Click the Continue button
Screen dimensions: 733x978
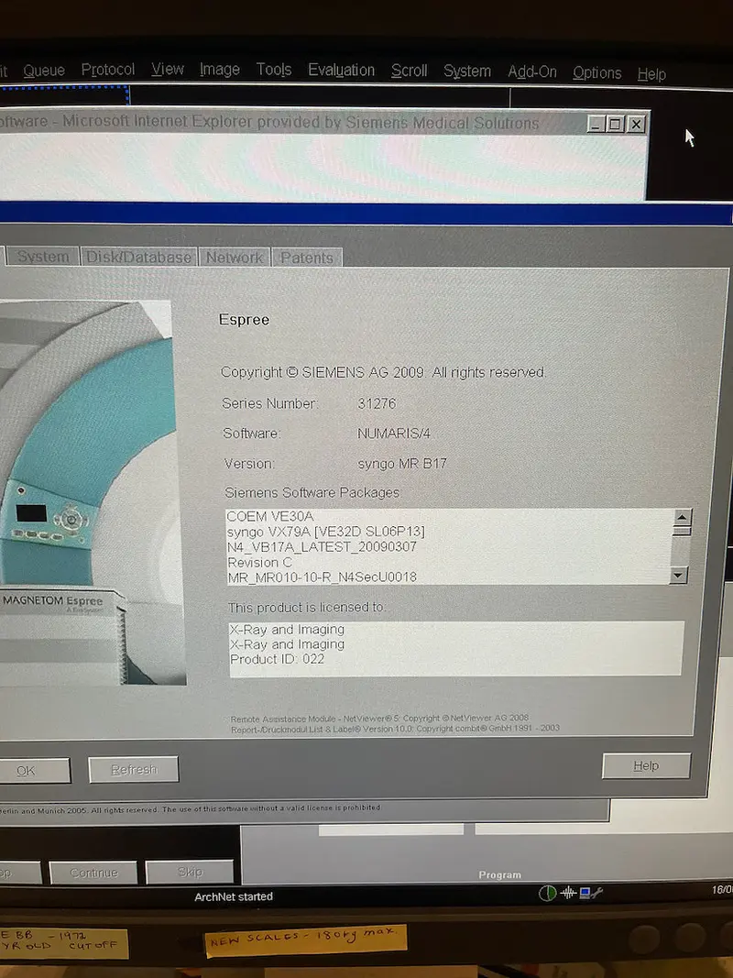pos(93,873)
